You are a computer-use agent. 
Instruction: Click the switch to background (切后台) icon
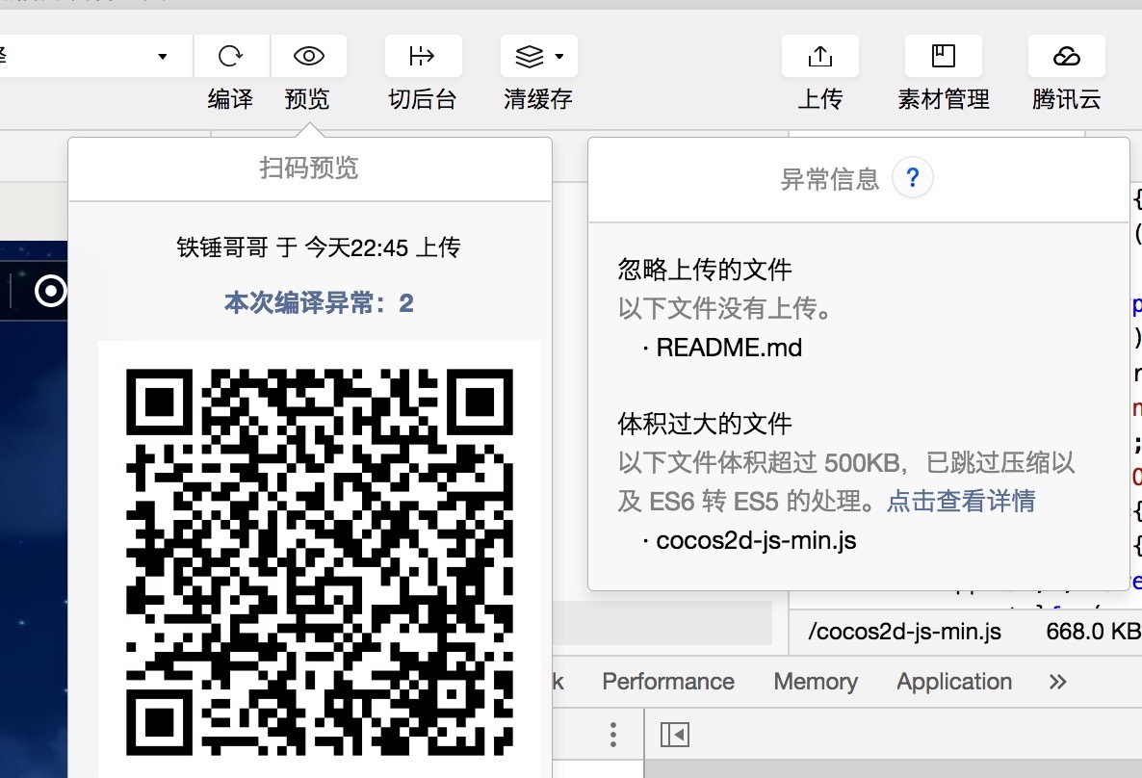click(x=423, y=56)
